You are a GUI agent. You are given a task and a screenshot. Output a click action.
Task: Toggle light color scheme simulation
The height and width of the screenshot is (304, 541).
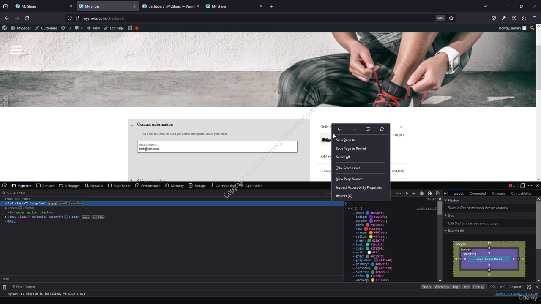click(422, 193)
